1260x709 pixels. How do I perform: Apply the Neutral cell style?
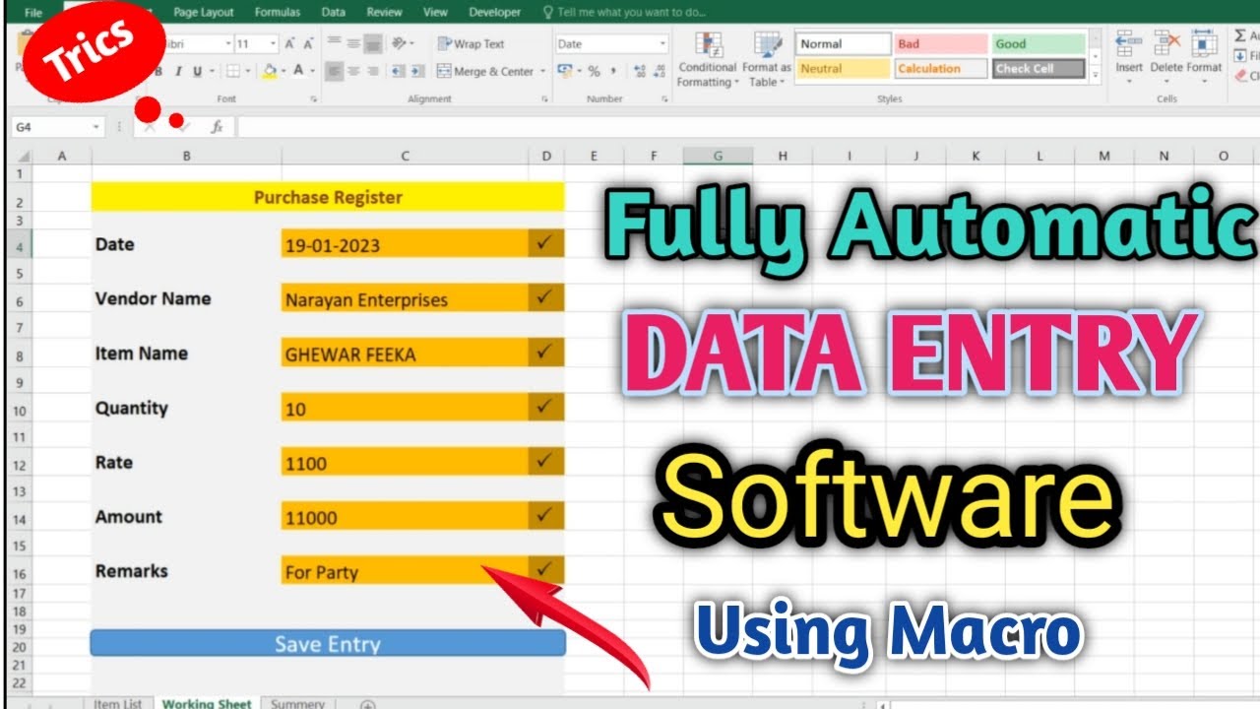point(843,69)
